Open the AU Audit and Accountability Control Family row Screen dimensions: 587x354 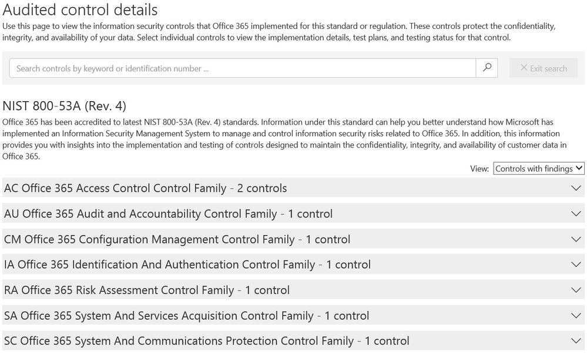[x=293, y=213]
